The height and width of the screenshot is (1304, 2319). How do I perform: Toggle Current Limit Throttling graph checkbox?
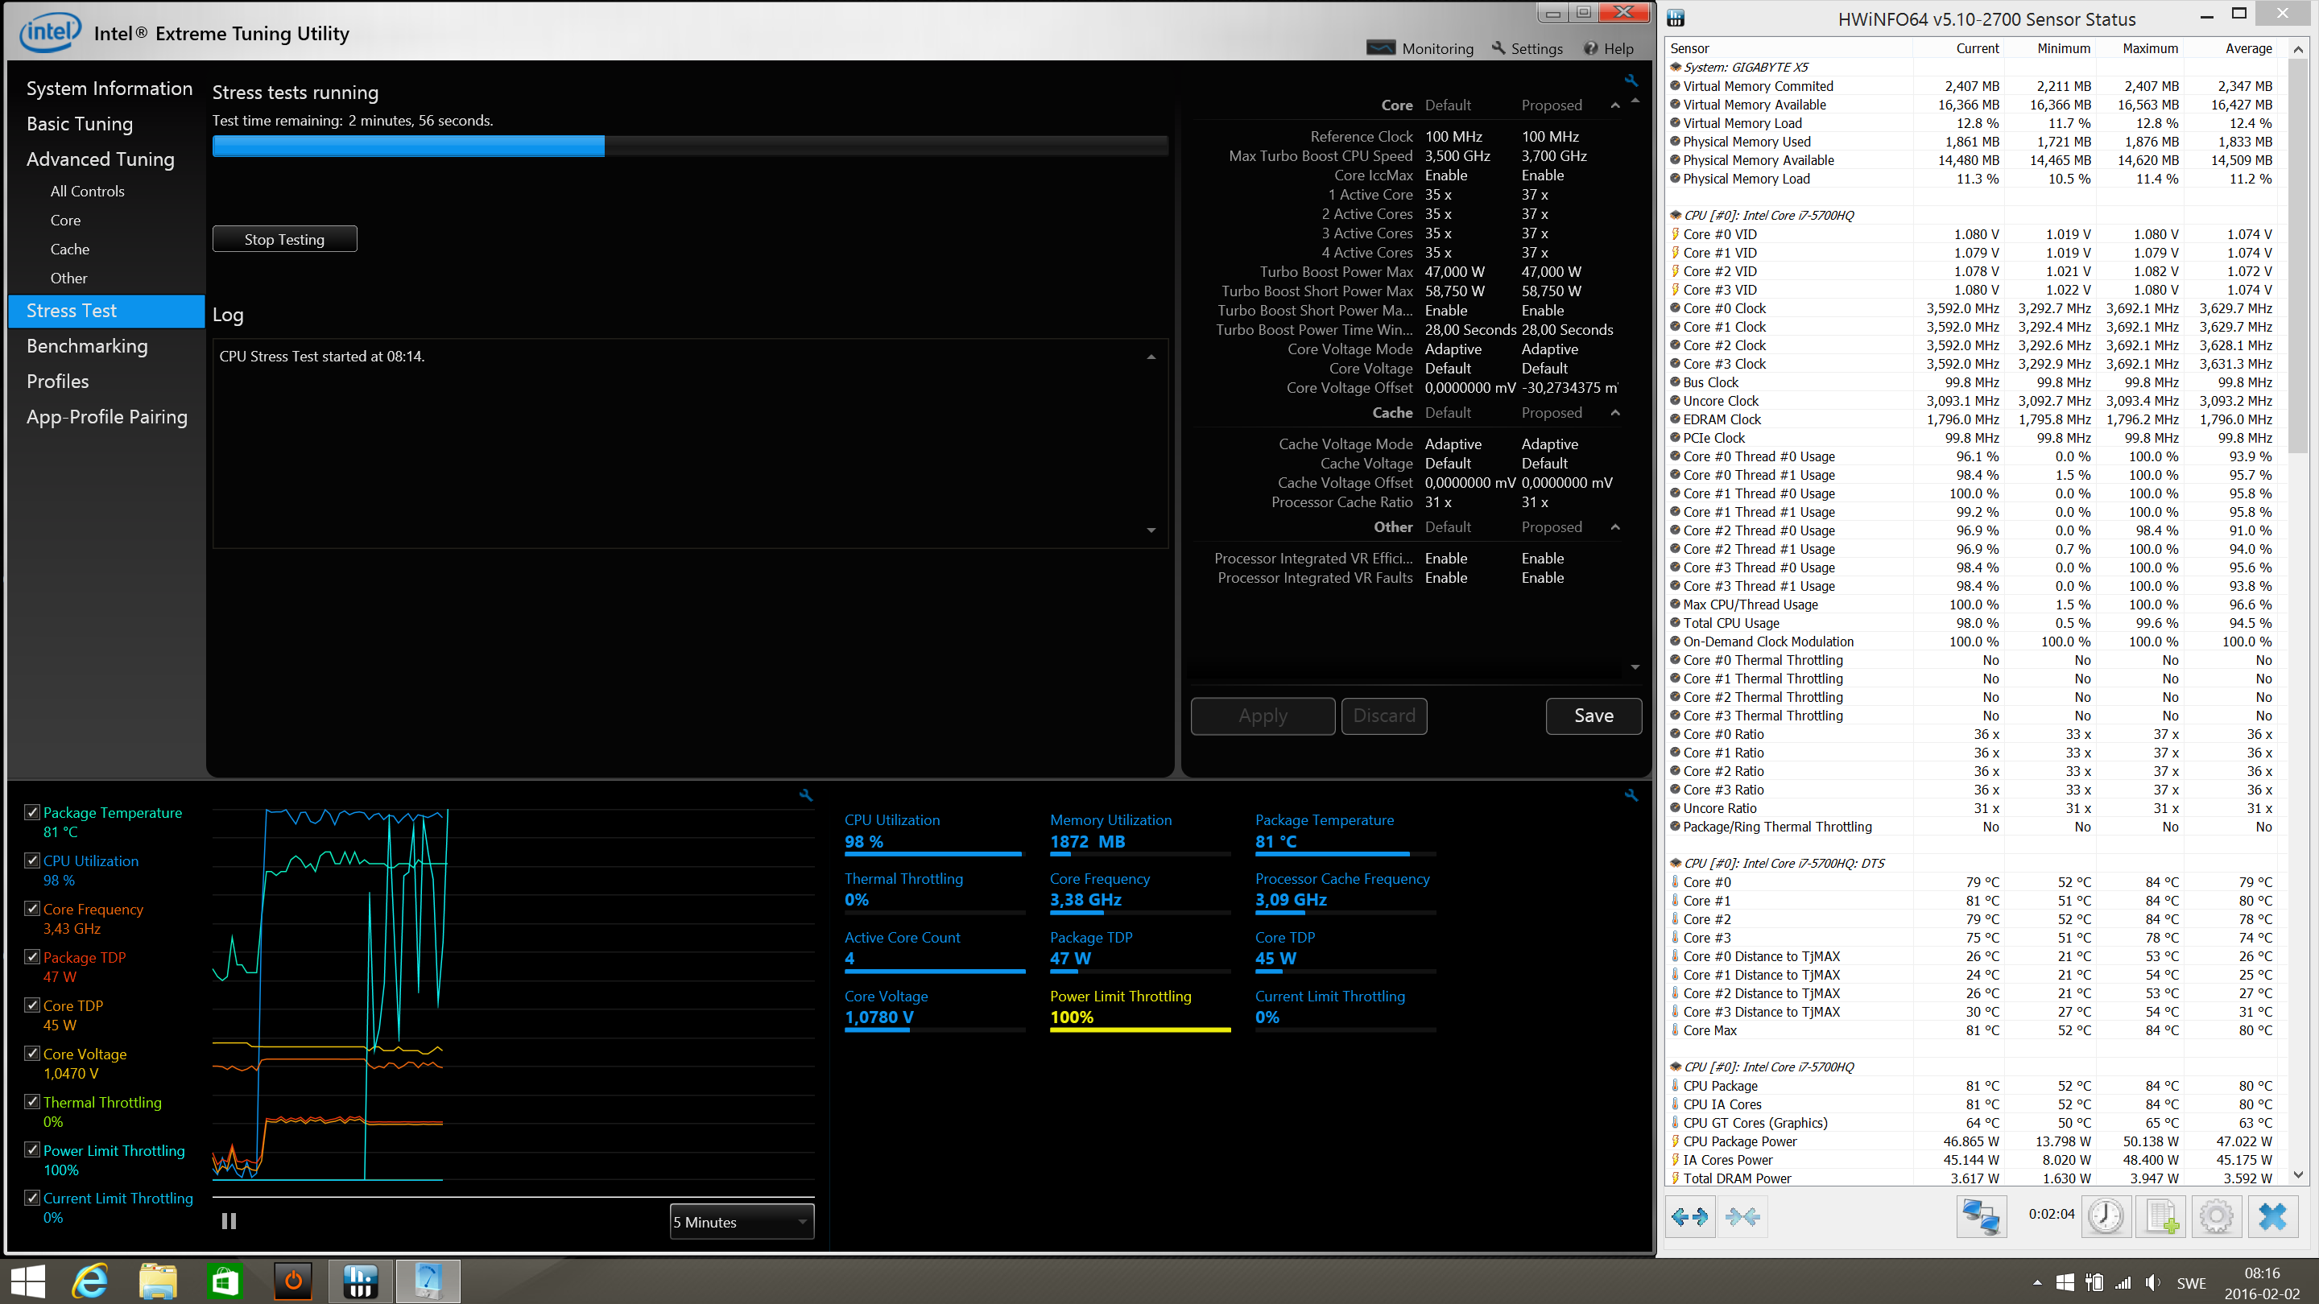(32, 1198)
